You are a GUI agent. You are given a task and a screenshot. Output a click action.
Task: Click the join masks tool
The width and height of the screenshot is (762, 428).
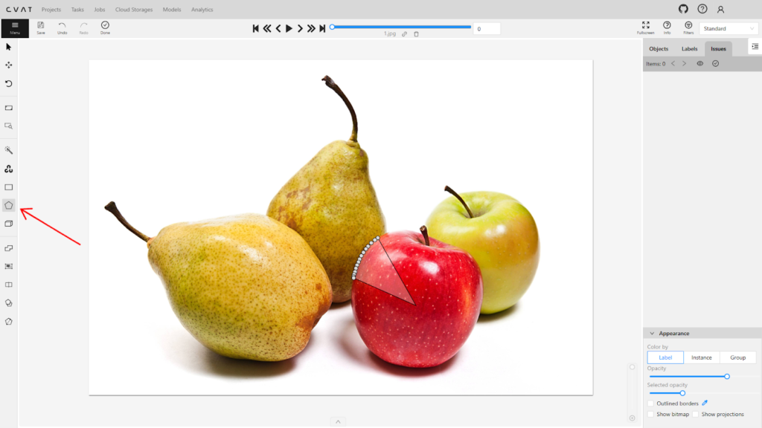[9, 303]
